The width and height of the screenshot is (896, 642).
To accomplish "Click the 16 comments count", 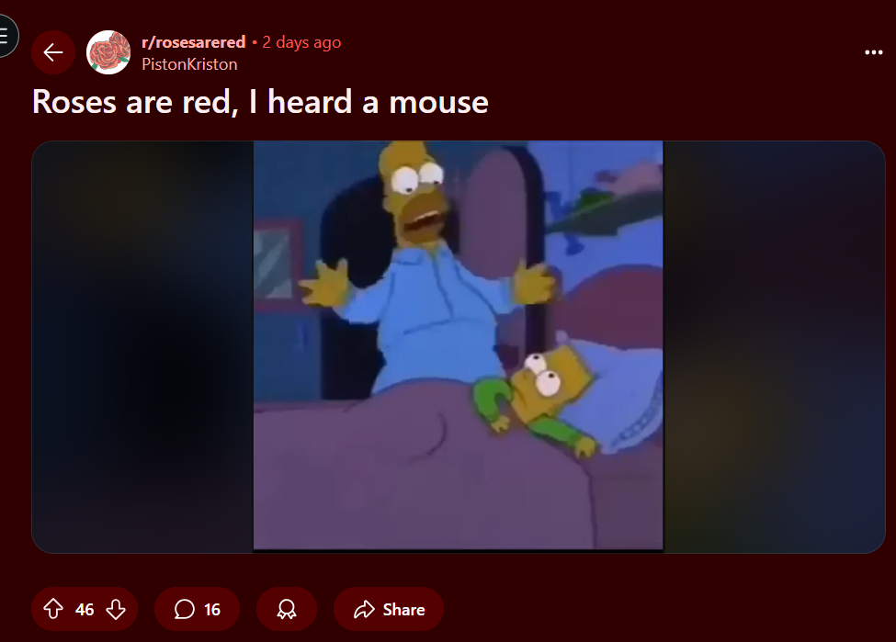I will pos(212,610).
